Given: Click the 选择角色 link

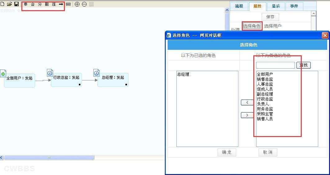Looking at the screenshot, I should click(x=252, y=26).
